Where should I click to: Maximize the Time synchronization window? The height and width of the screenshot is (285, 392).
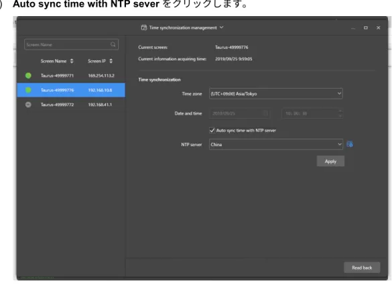coord(366,27)
